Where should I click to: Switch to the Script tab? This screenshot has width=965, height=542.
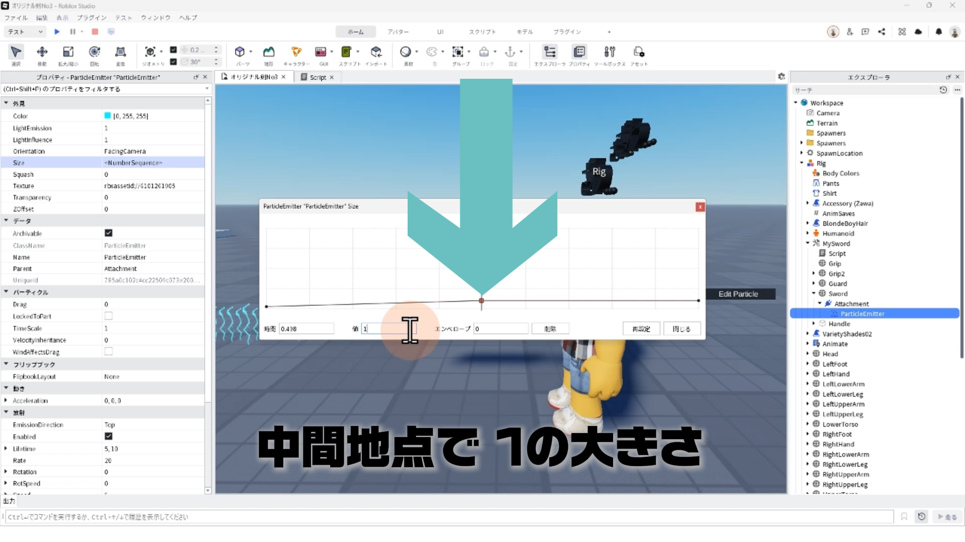[317, 77]
